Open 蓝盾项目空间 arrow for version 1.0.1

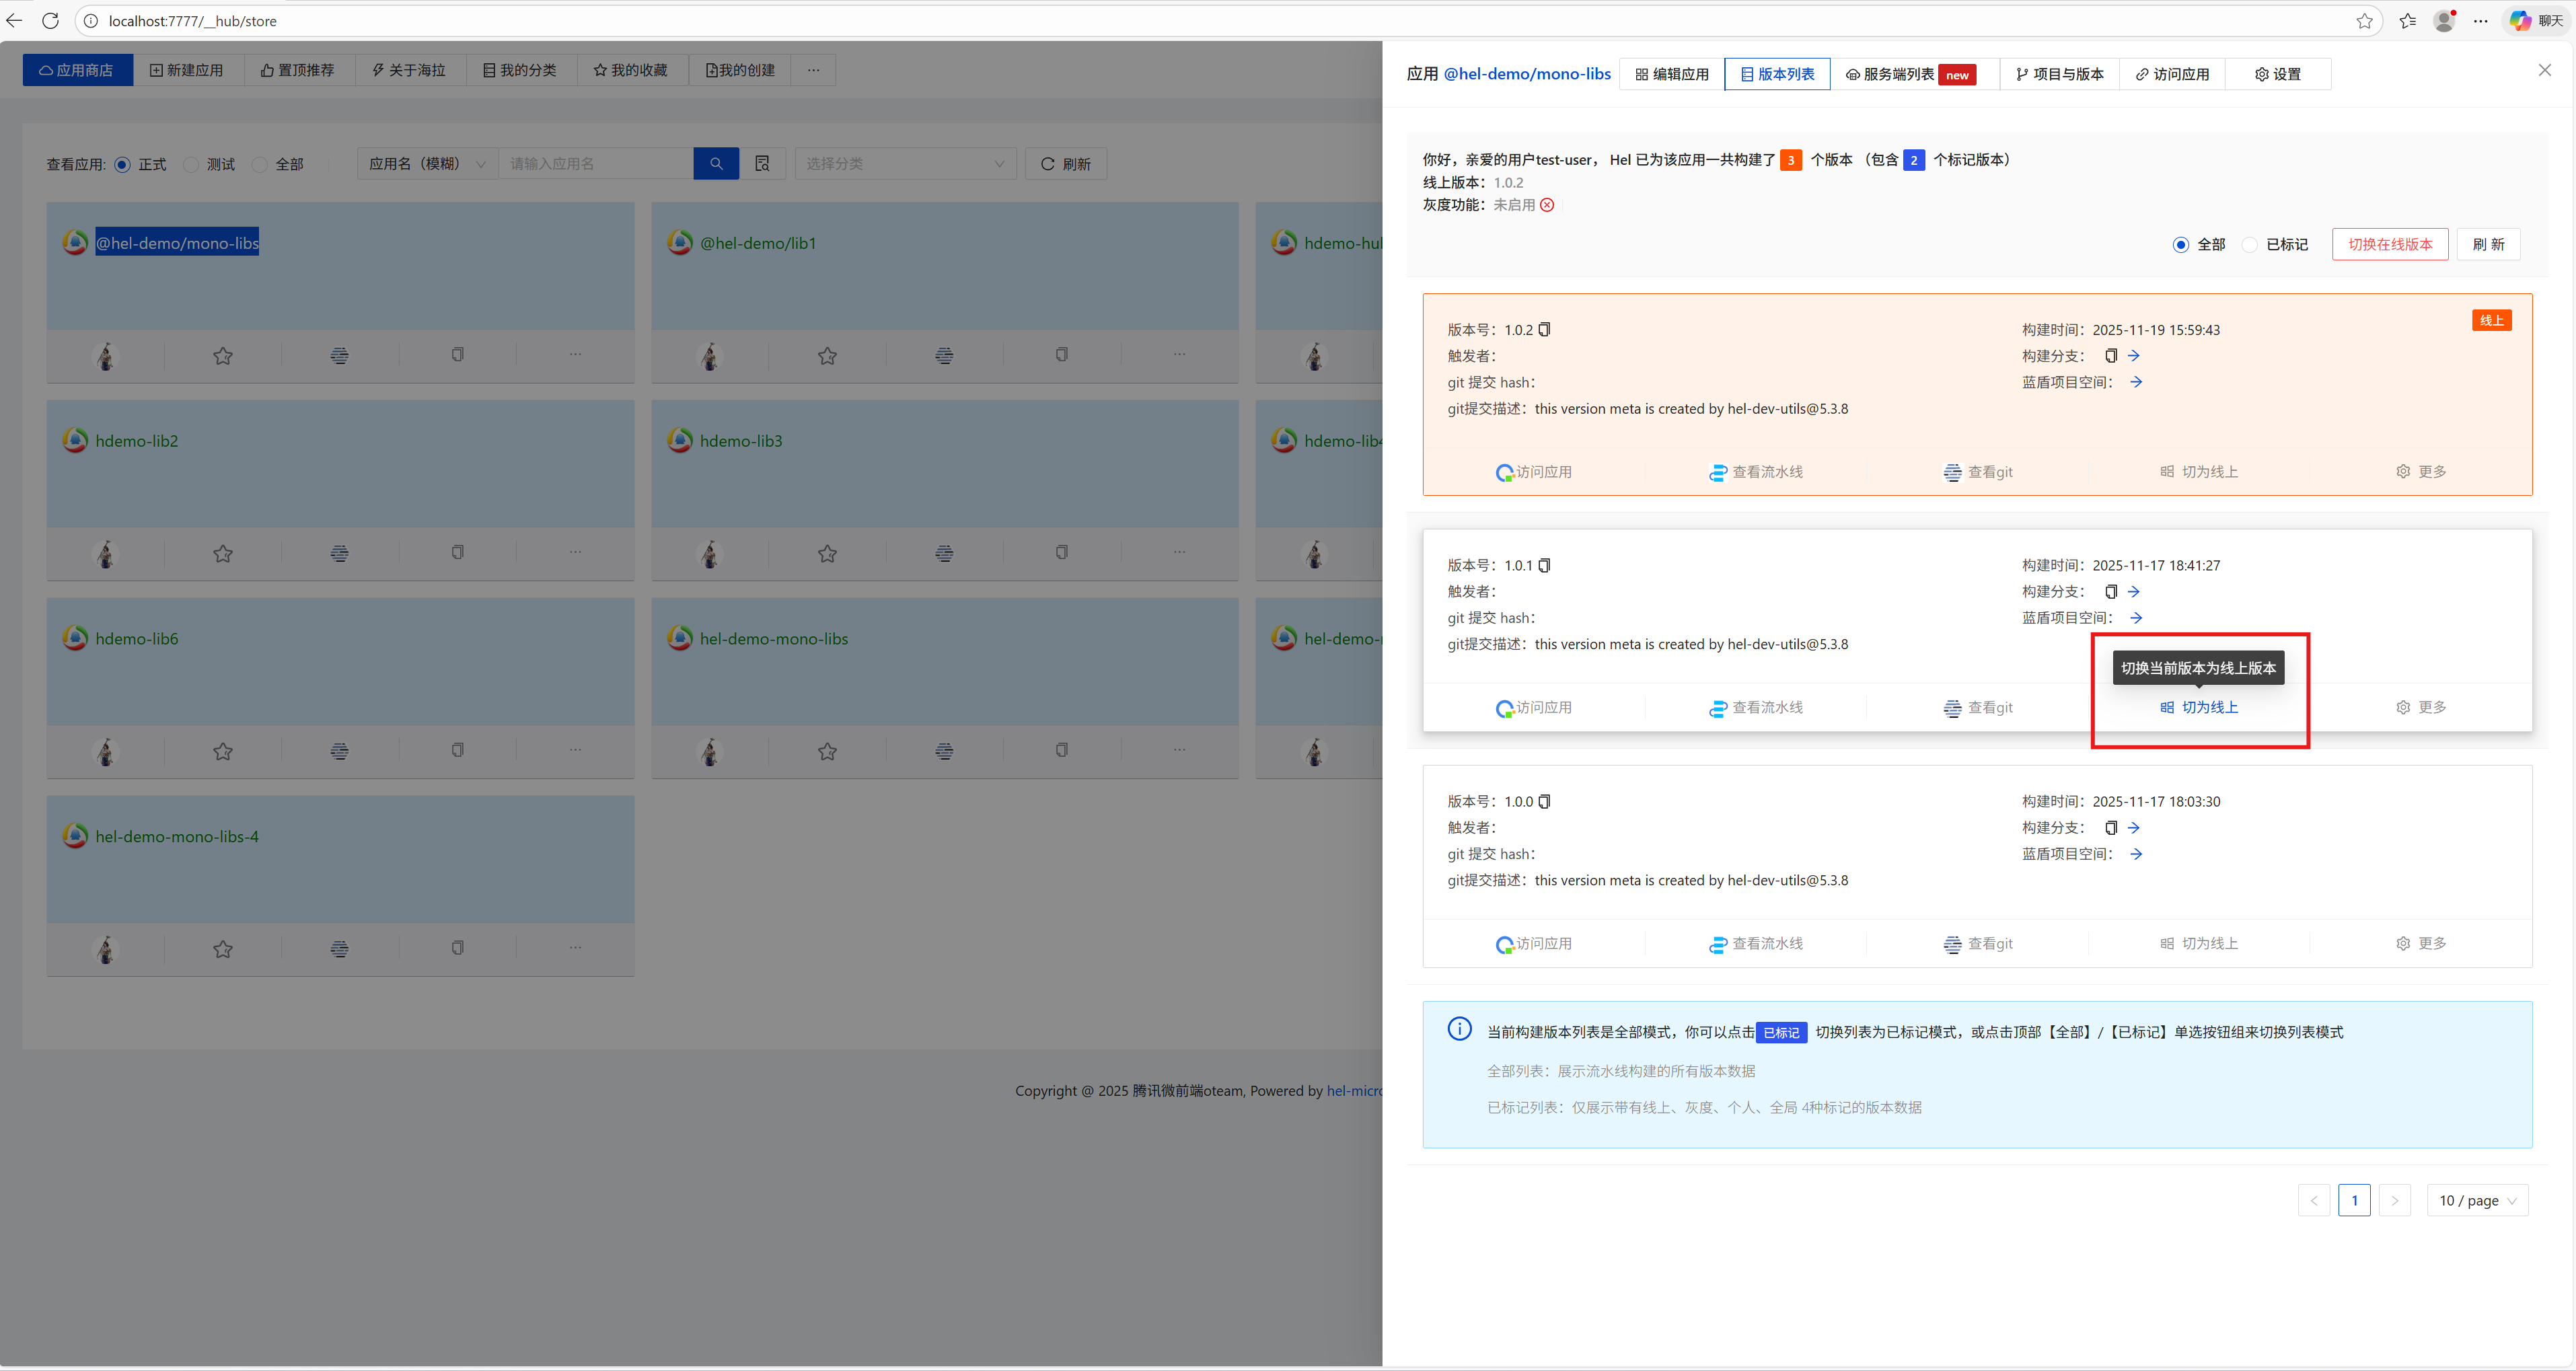(x=2136, y=618)
